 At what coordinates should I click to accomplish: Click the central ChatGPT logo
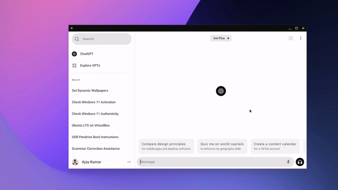(221, 91)
